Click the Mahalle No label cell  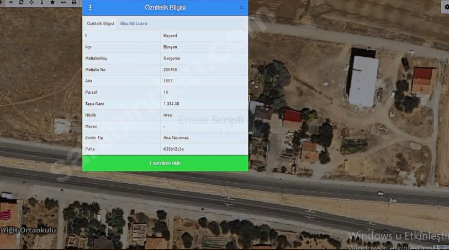pyautogui.click(x=122, y=70)
